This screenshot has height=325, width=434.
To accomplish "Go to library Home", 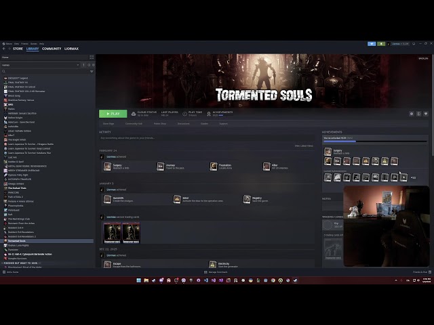I will (x=5, y=57).
